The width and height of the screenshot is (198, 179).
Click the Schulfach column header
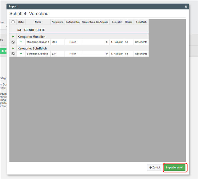141,22
